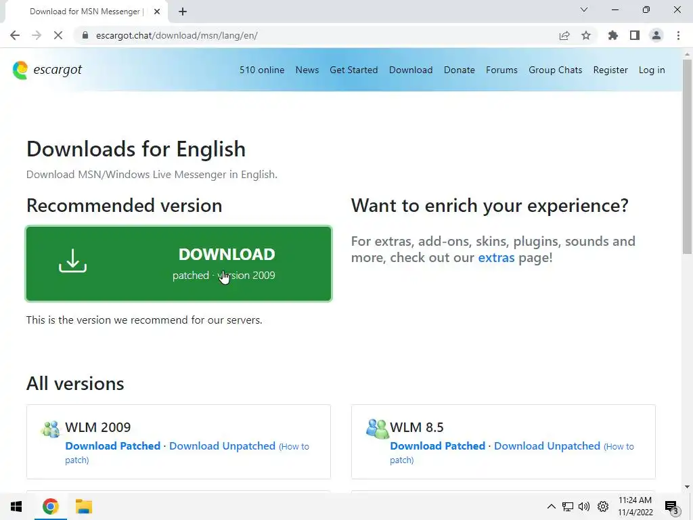Open the Windows Start menu

pyautogui.click(x=16, y=506)
